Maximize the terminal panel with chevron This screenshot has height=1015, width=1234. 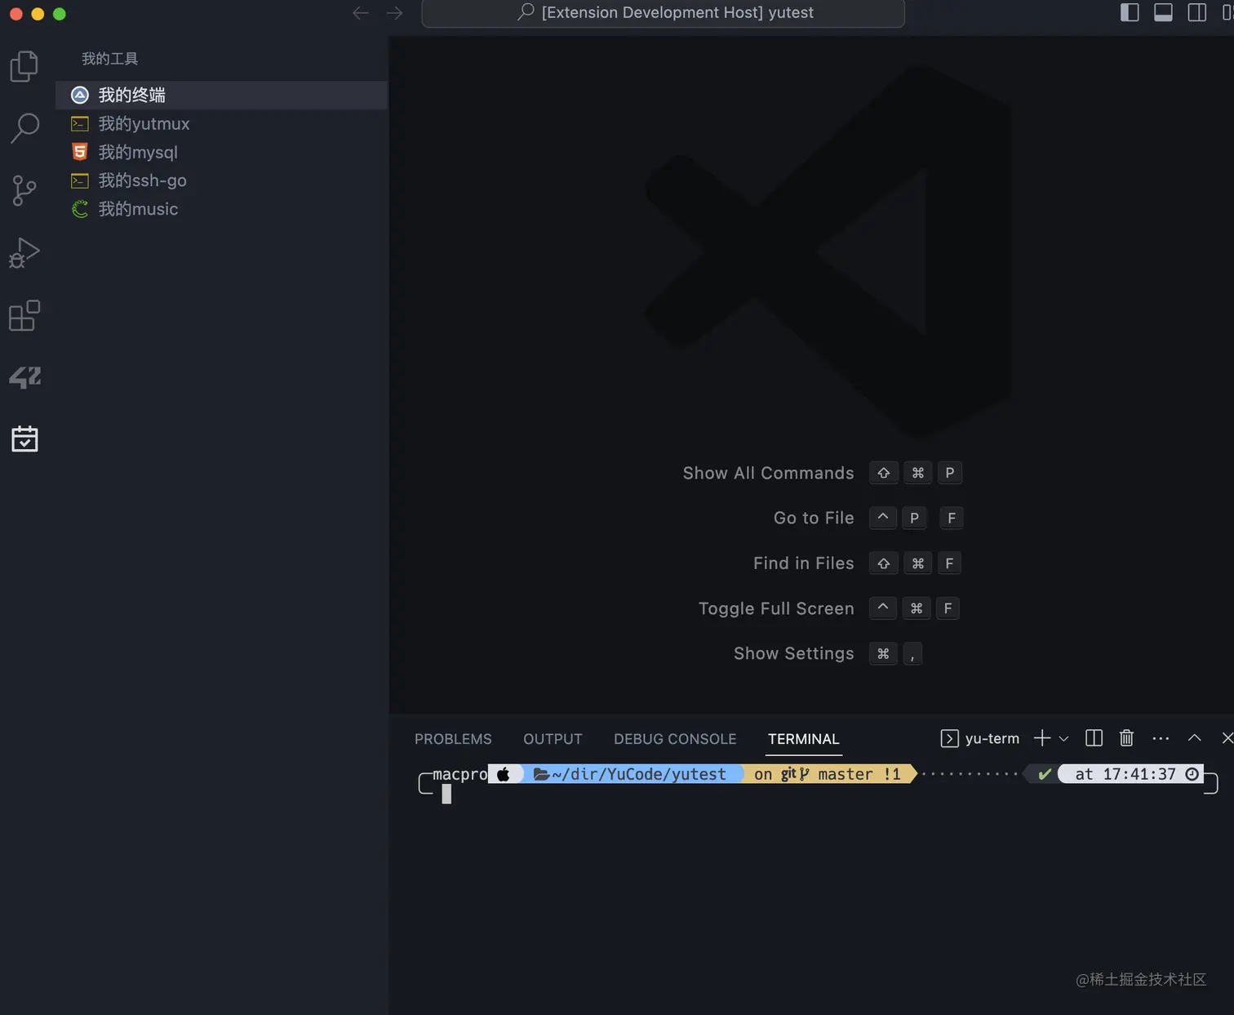[x=1194, y=738]
